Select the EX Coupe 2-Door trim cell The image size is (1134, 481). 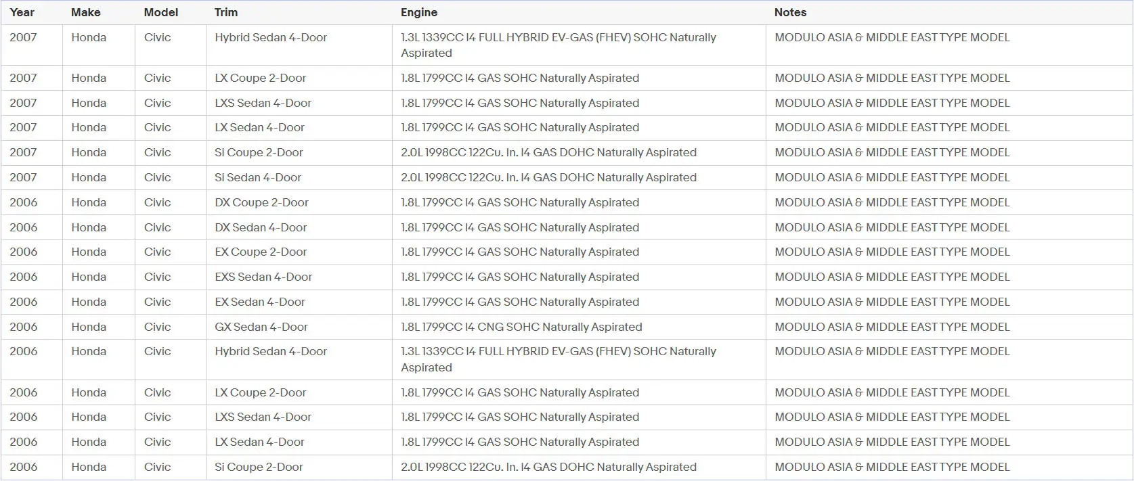[261, 252]
